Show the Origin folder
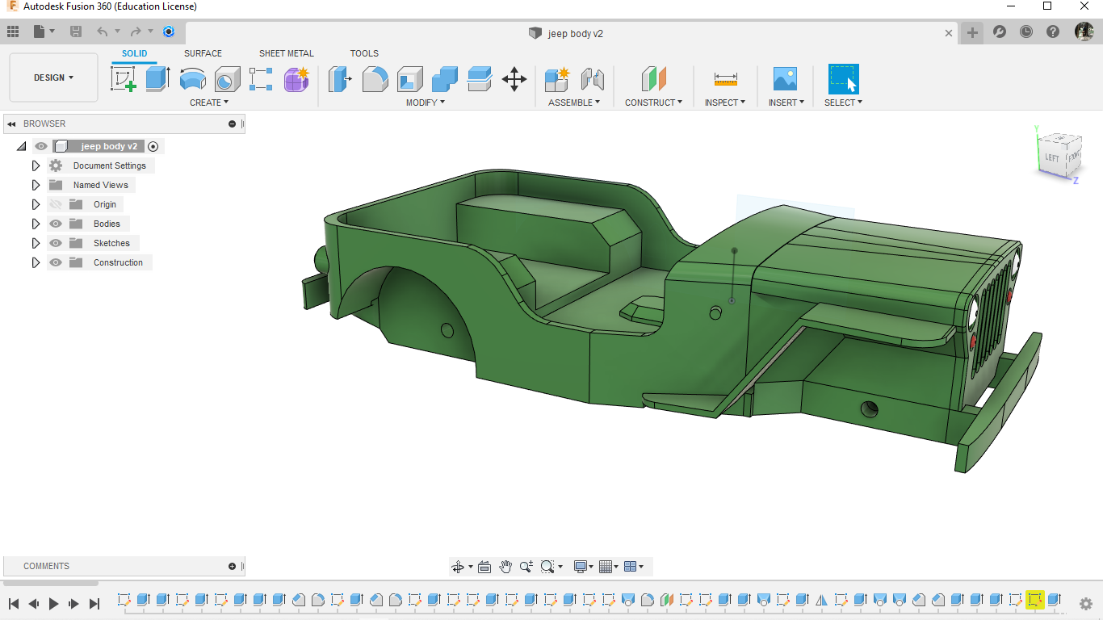The width and height of the screenshot is (1103, 620). click(x=56, y=204)
